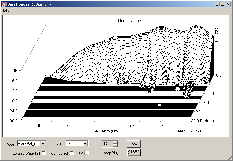Image resolution: width=233 pixels, height=161 pixels.
Task: Click the '12.0' periods axis label
Action: 210,94
